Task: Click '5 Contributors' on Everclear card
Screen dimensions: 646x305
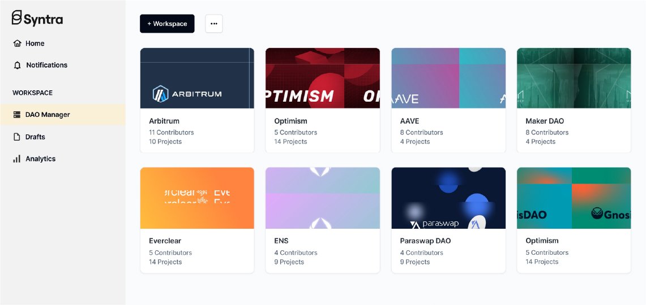Action: [170, 253]
